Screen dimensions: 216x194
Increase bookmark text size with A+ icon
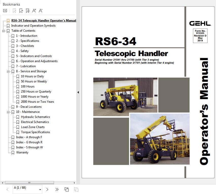pos(34,11)
